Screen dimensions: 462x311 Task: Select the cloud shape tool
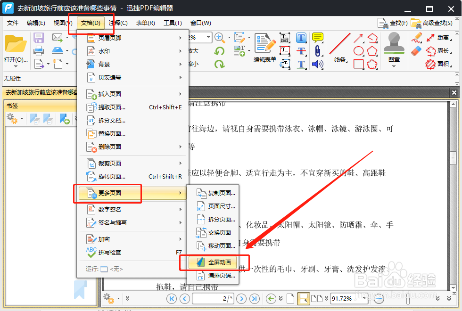372,64
